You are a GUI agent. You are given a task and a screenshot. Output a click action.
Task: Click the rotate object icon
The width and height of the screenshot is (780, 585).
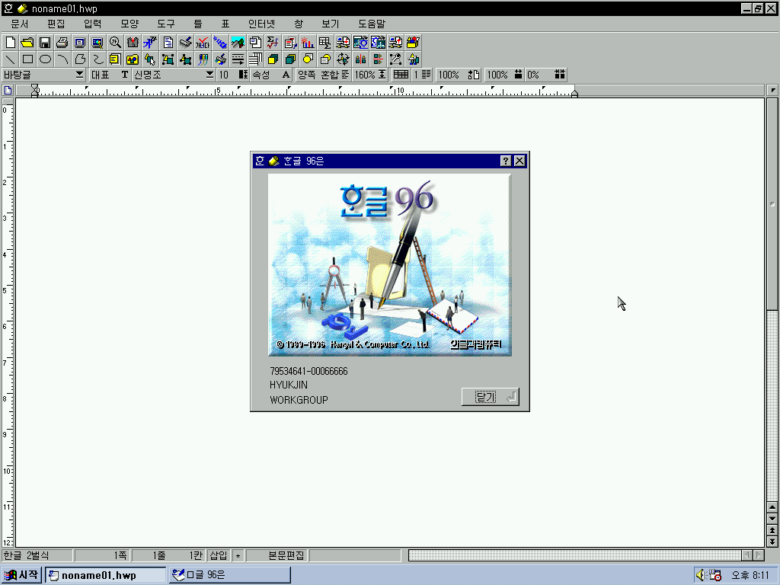click(343, 59)
